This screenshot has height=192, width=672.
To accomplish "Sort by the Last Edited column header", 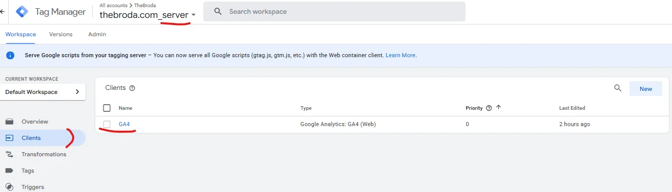I will (x=572, y=108).
